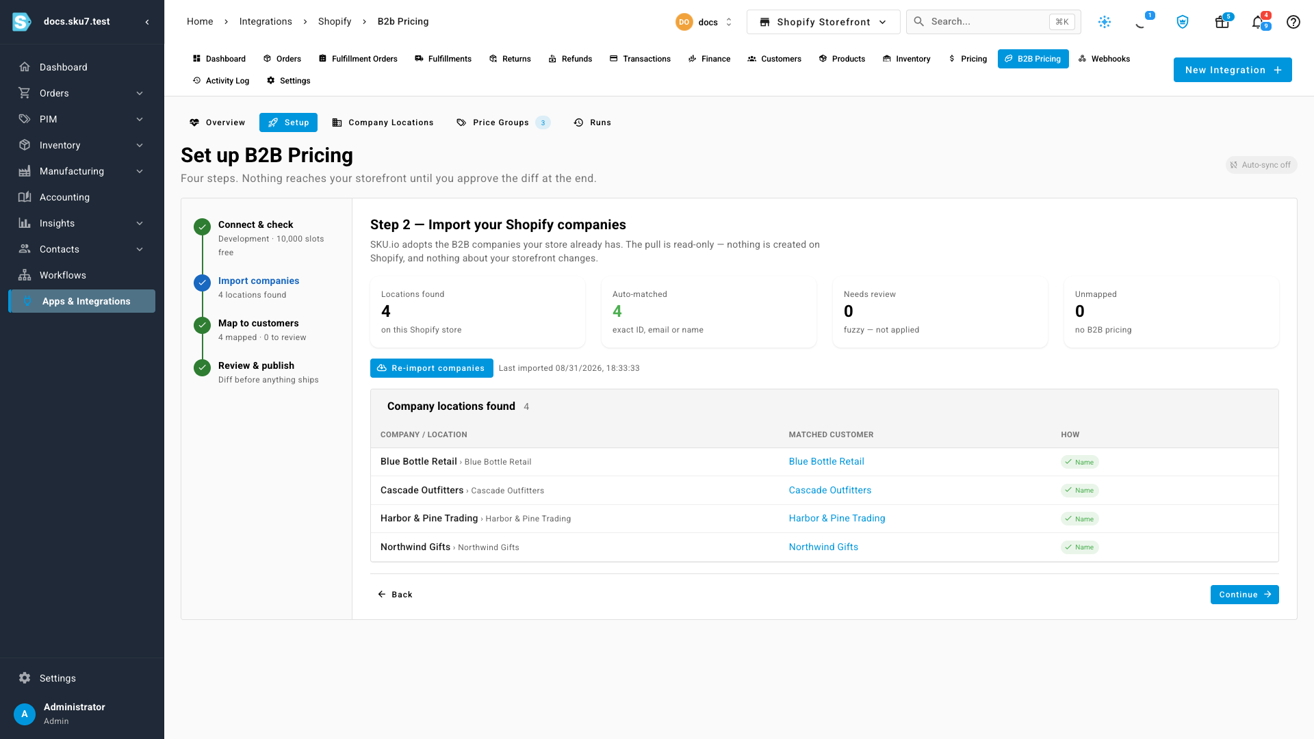The width and height of the screenshot is (1314, 739).
Task: Open Harbor & Pine Trading customer link
Action: click(836, 519)
